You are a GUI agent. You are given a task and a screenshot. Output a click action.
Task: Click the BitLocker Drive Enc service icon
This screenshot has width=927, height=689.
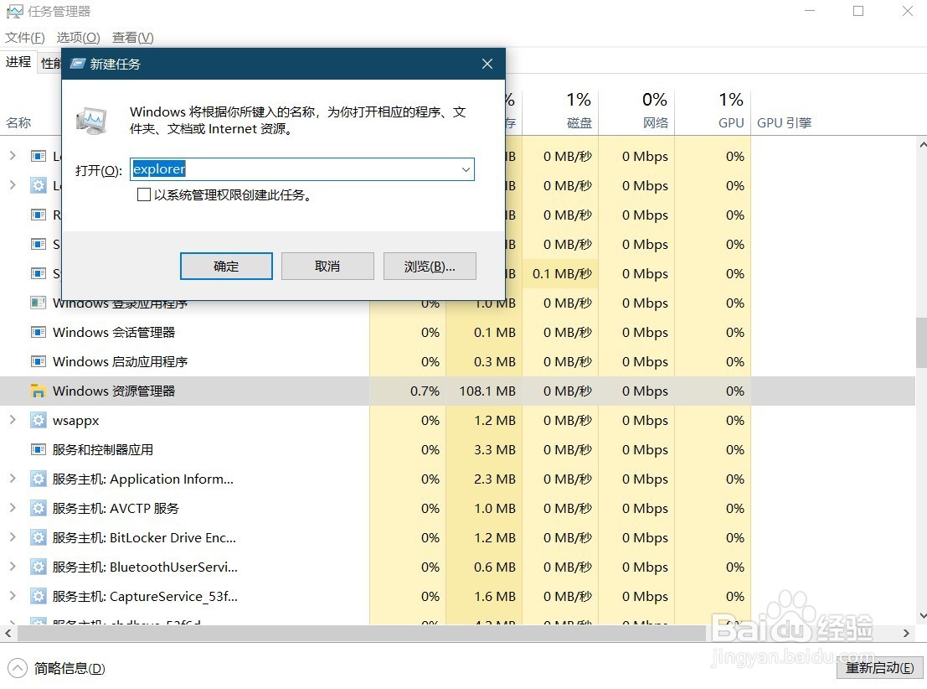(39, 537)
